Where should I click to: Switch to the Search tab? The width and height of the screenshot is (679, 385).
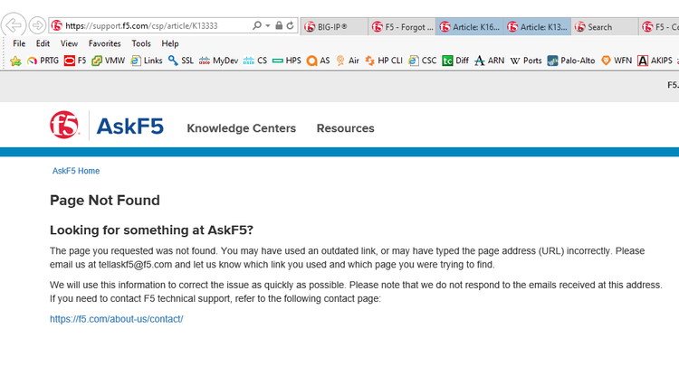pyautogui.click(x=605, y=27)
